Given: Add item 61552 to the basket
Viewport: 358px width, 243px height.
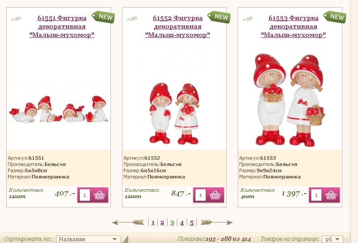Looking at the screenshot, I should point(216,195).
